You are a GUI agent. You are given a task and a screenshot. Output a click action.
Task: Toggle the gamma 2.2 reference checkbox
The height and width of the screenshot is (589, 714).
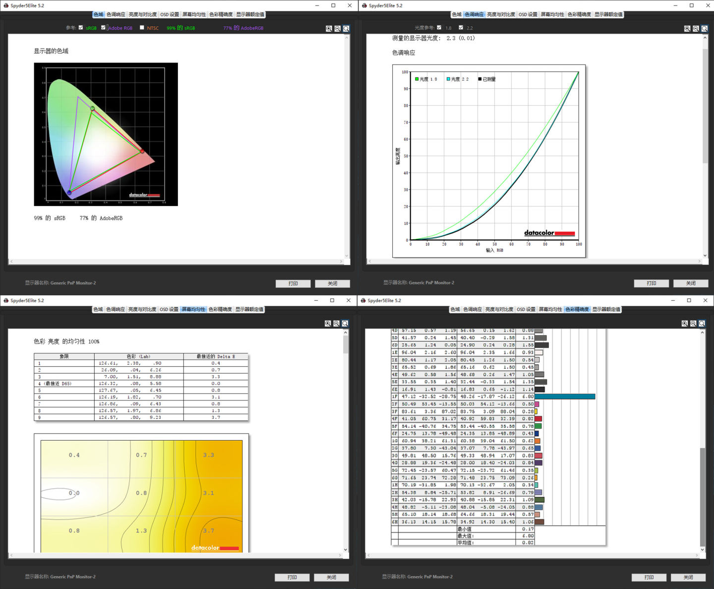pos(461,28)
